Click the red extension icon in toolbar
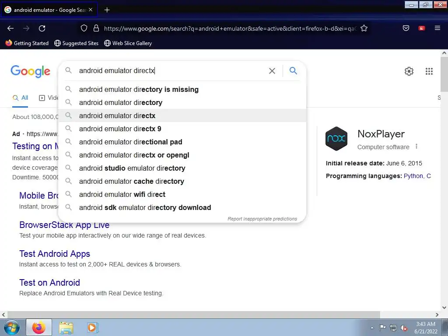Viewport: 448px width, 336px height. pos(422,28)
